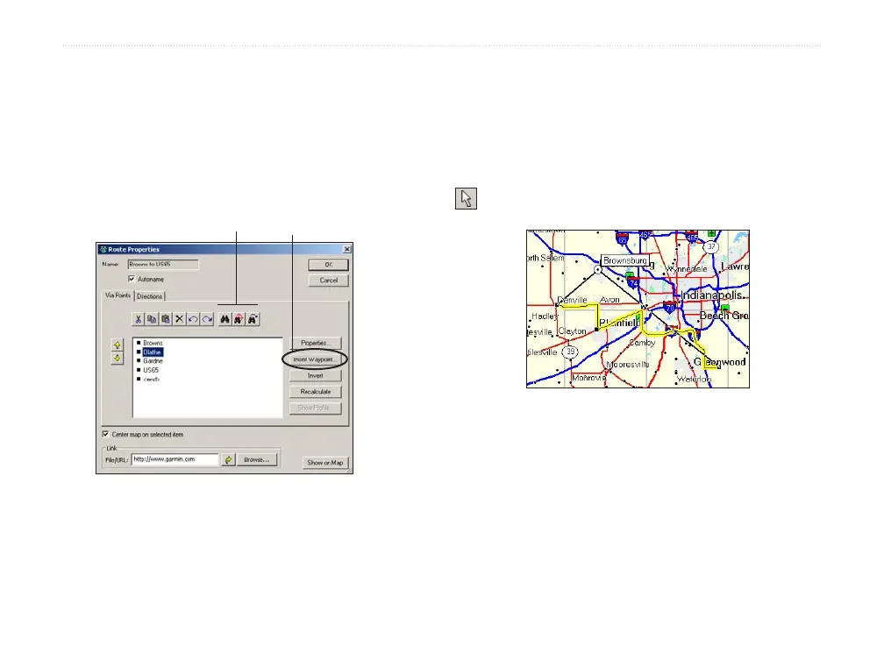Select the <end> entry in via points list

point(151,380)
